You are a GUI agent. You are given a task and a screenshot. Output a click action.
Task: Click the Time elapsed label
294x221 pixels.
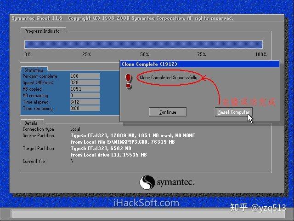(x=36, y=102)
